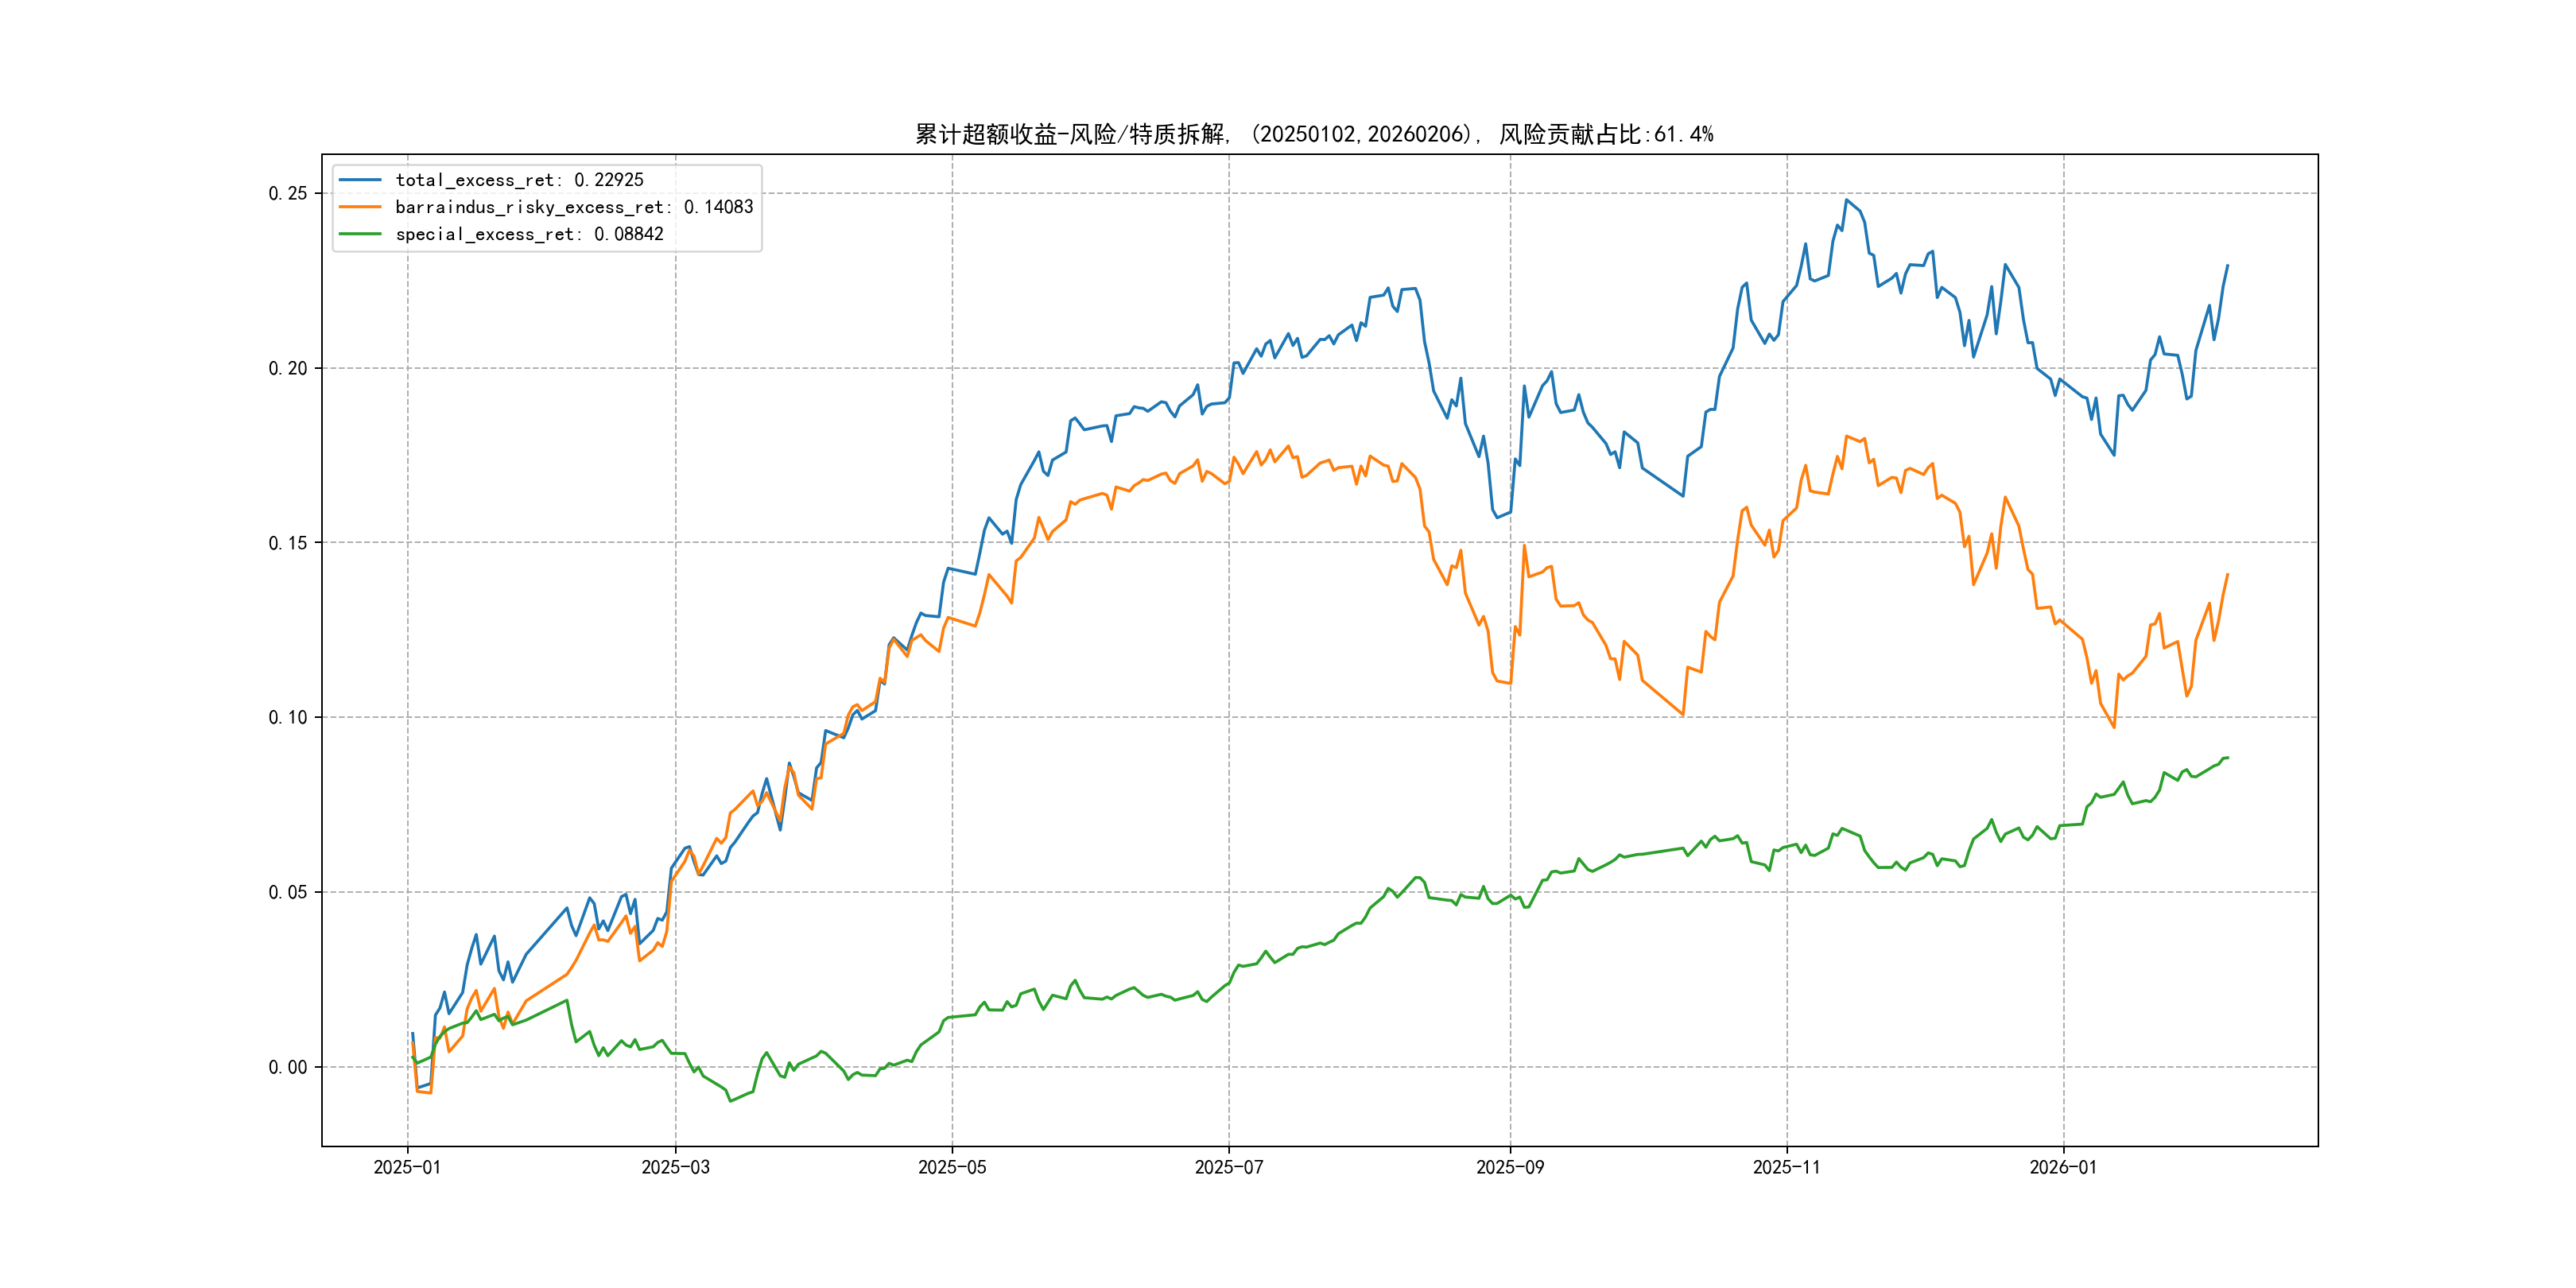The height and width of the screenshot is (1288, 2576).
Task: Click the blue total_excess_ret legend line
Action: pyautogui.click(x=360, y=180)
